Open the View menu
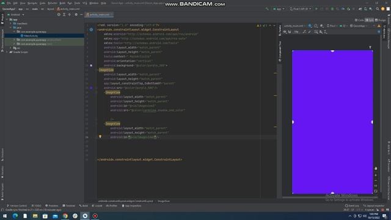The height and width of the screenshot is (220, 391). pos(23,3)
